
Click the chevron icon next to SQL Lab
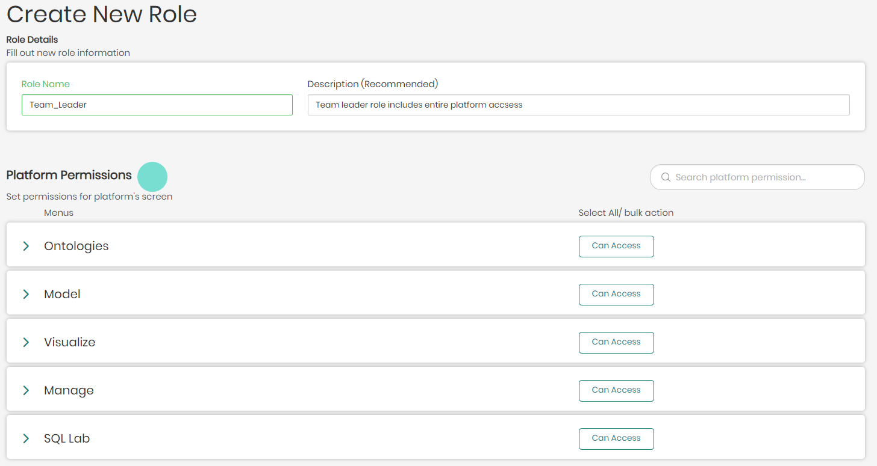coord(25,438)
